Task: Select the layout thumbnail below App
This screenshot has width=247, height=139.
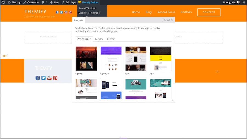Action: [136, 89]
